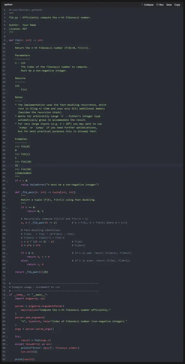Click the 'Examples' docstring heading
Image resolution: width=185 pixels, height=364 pixels.
tap(21, 139)
